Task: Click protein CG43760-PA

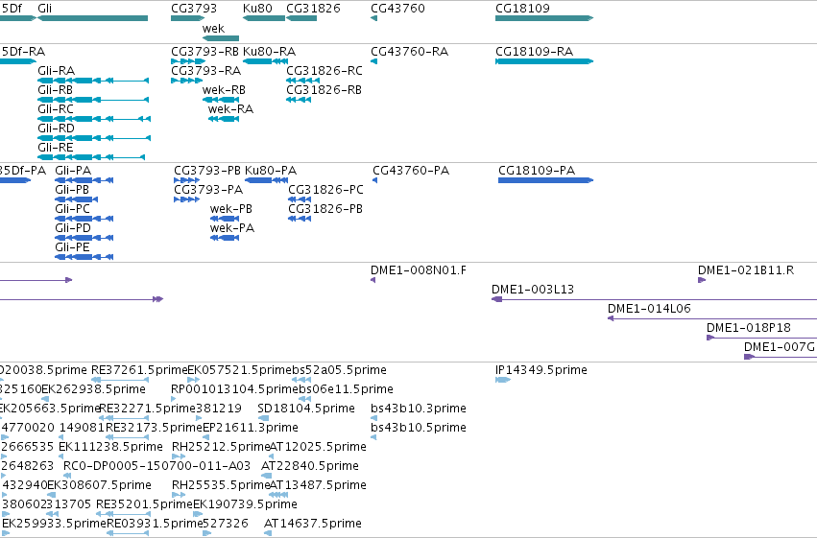Action: point(375,180)
